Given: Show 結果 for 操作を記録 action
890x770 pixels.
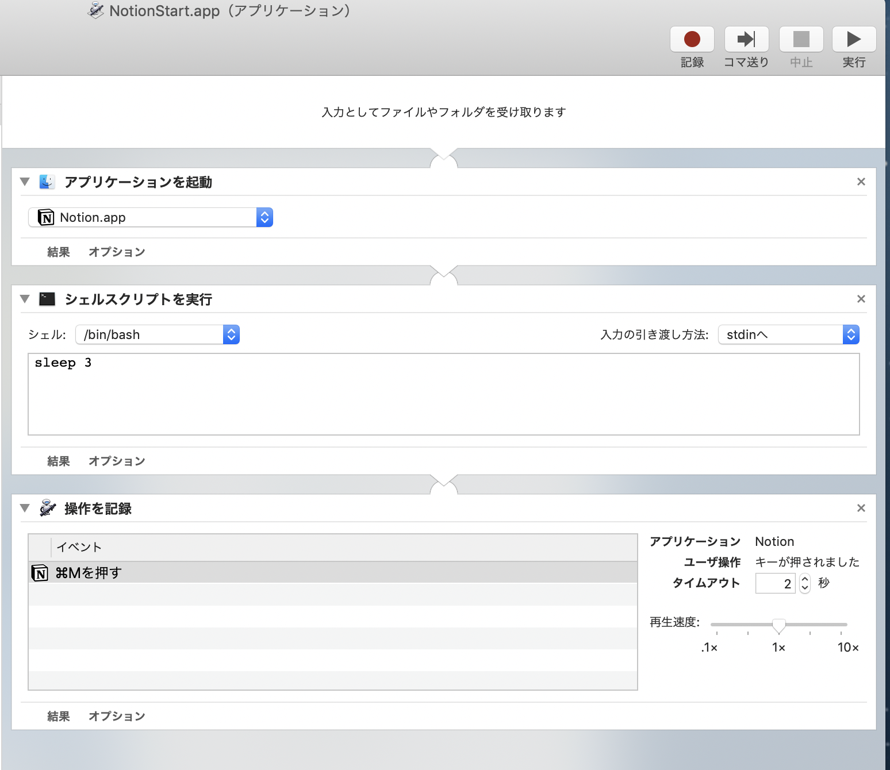Looking at the screenshot, I should point(59,716).
